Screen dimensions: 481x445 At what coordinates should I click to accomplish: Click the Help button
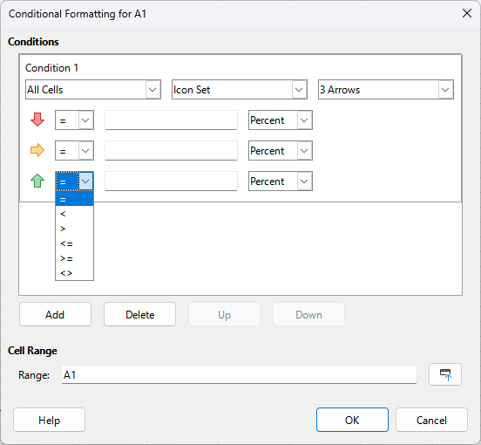coord(49,420)
